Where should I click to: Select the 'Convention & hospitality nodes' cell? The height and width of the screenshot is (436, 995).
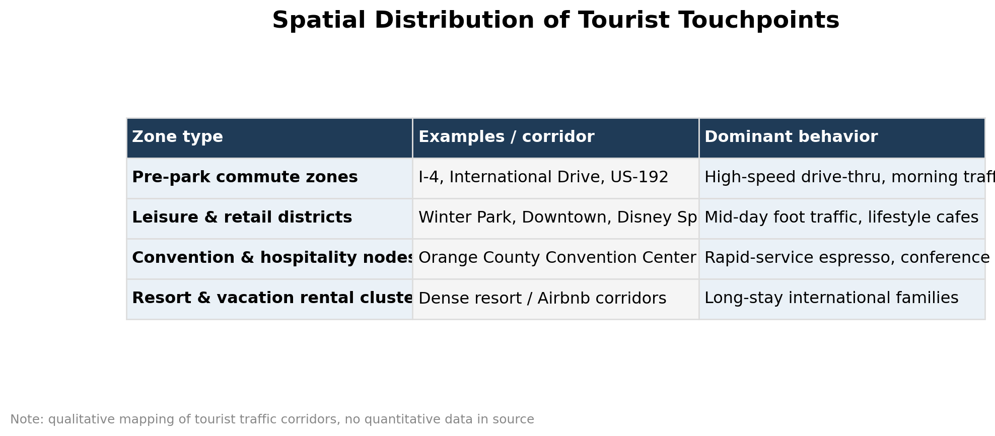(x=269, y=259)
